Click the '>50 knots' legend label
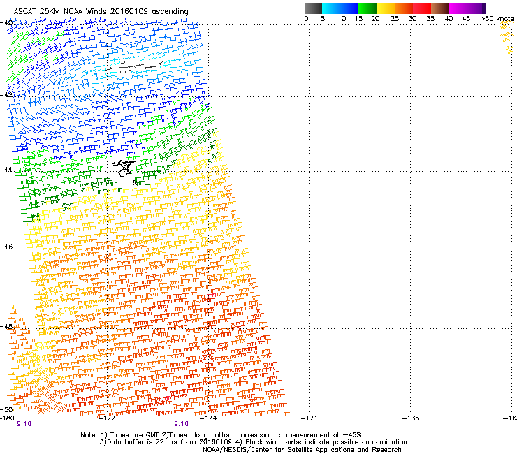 [497, 19]
